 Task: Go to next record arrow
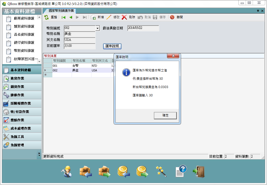[x=77, y=17]
